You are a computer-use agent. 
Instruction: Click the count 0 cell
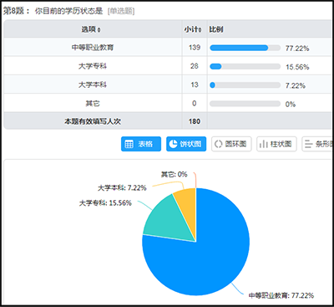(195, 104)
